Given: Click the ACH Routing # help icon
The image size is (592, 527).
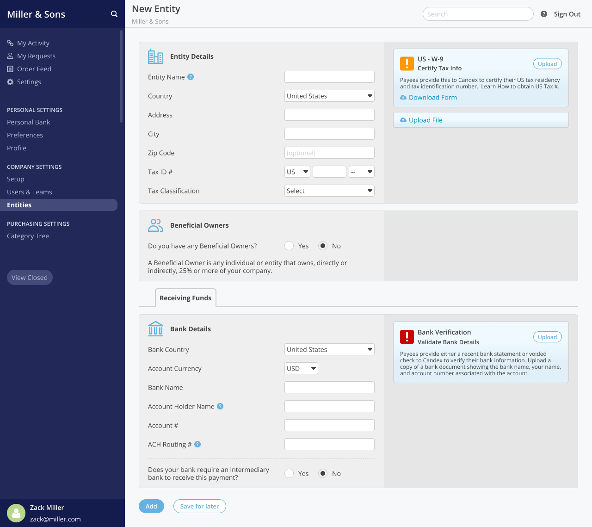Looking at the screenshot, I should click(x=197, y=444).
